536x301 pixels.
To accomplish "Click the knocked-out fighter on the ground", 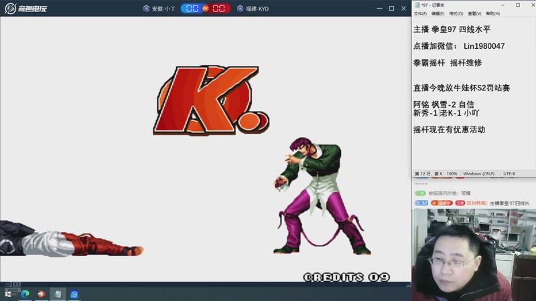I will pyautogui.click(x=72, y=239).
